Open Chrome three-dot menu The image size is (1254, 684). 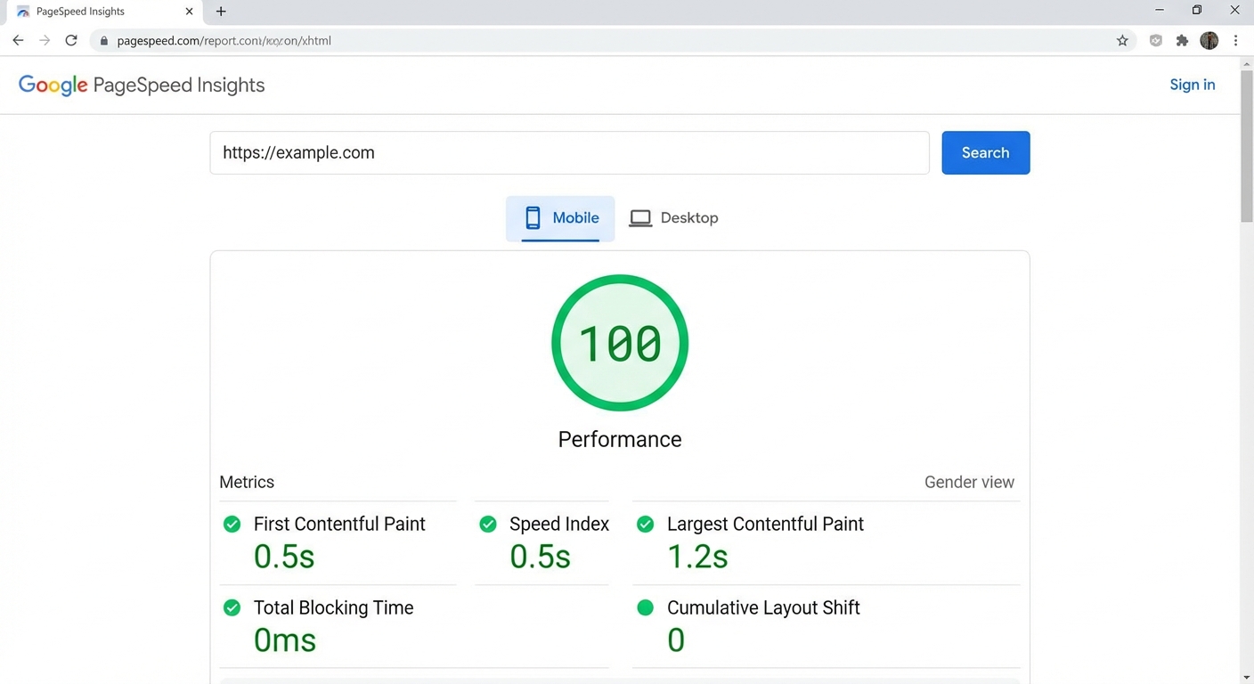pyautogui.click(x=1235, y=40)
